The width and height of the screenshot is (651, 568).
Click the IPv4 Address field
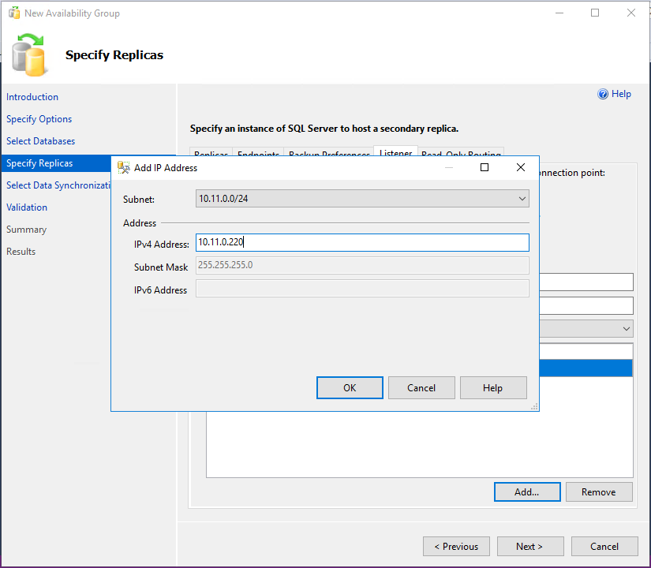[361, 243]
